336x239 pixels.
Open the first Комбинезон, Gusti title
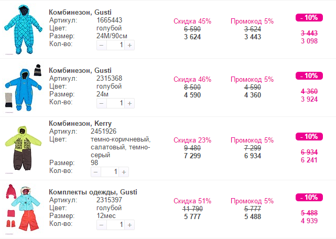(x=80, y=12)
